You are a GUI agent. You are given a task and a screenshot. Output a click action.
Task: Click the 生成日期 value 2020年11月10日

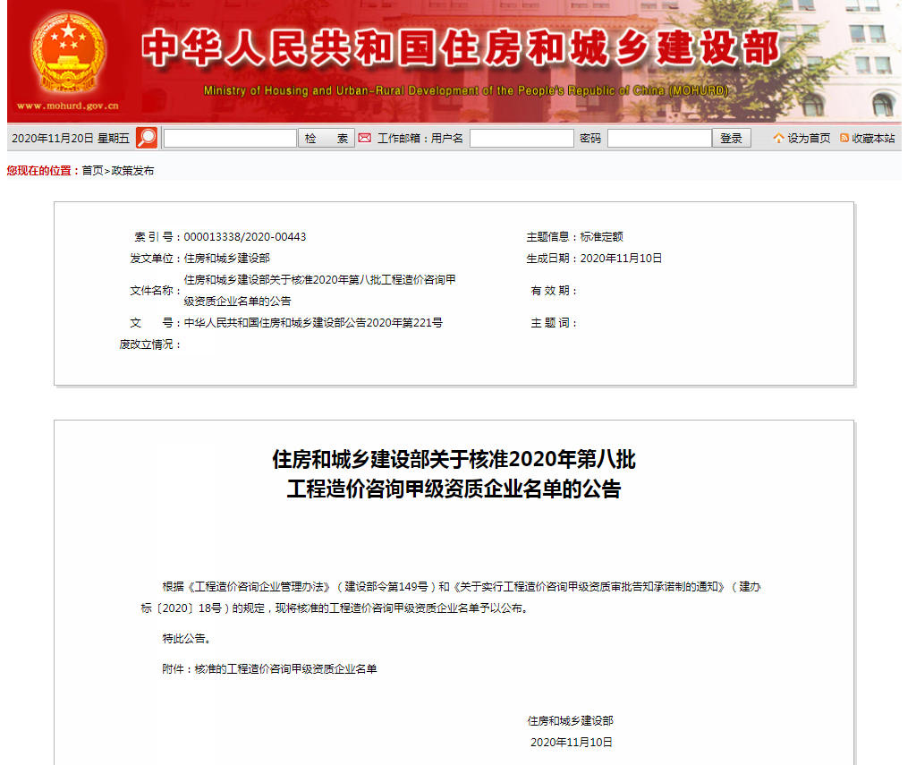click(x=621, y=259)
